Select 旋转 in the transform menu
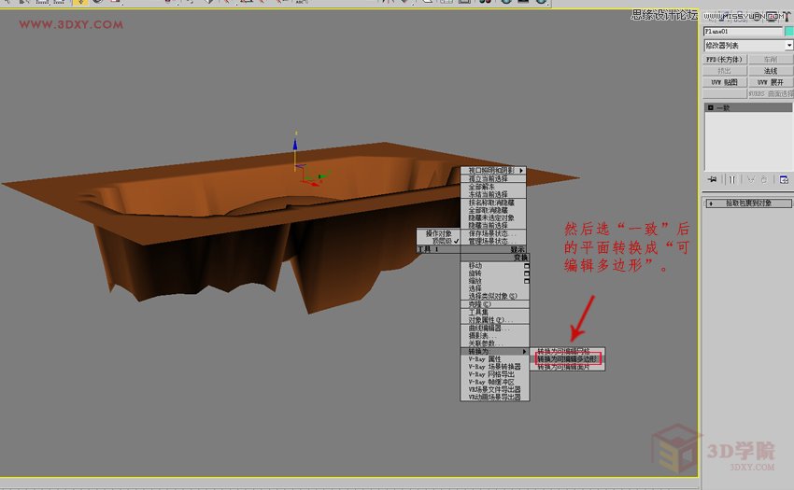 tap(475, 273)
